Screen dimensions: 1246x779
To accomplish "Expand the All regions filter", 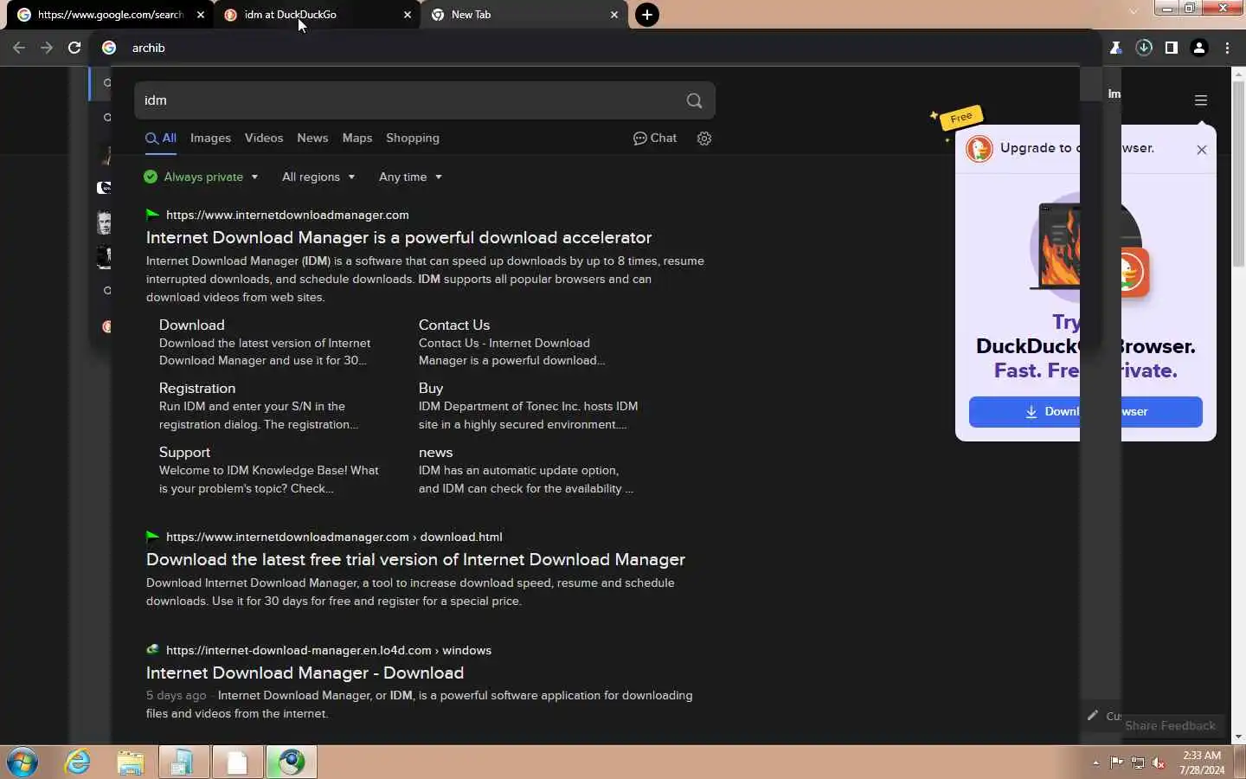I will (x=318, y=177).
